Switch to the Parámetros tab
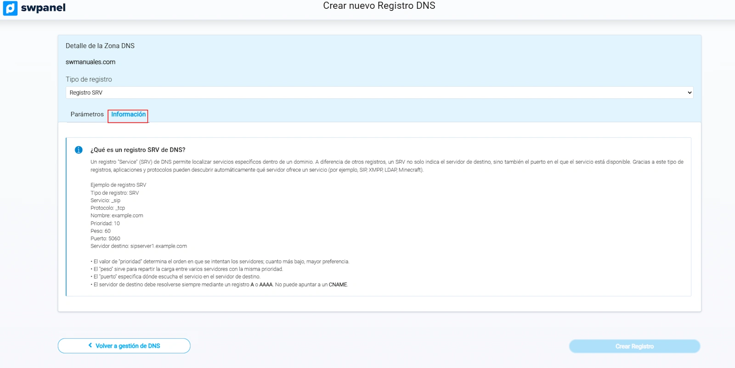735x368 pixels. [x=87, y=114]
